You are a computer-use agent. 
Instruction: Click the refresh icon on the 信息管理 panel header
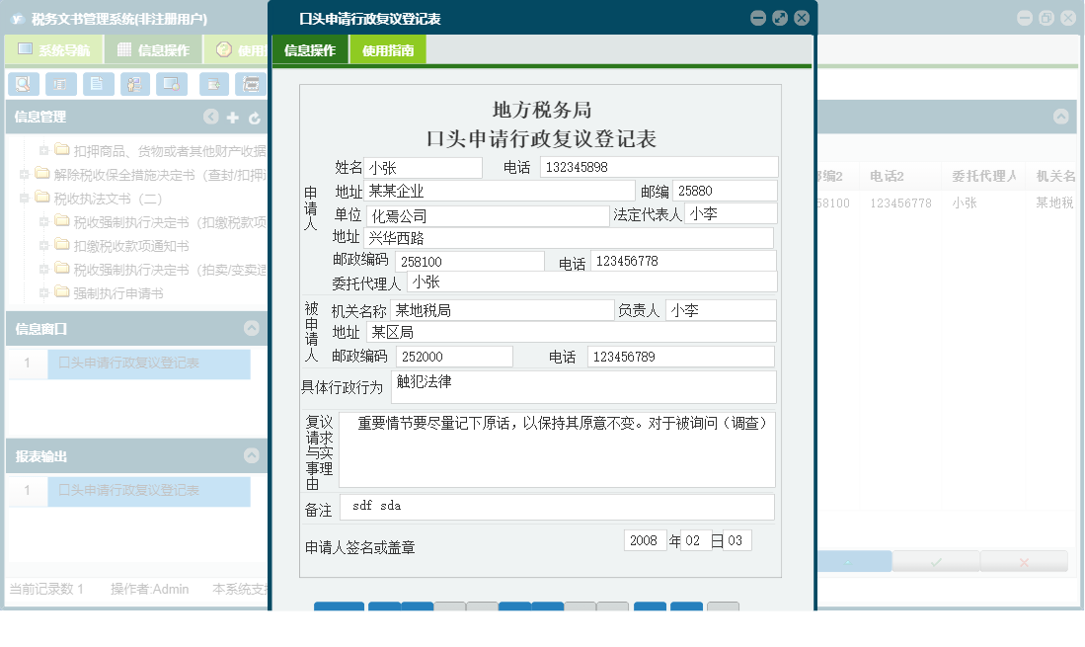(x=252, y=117)
